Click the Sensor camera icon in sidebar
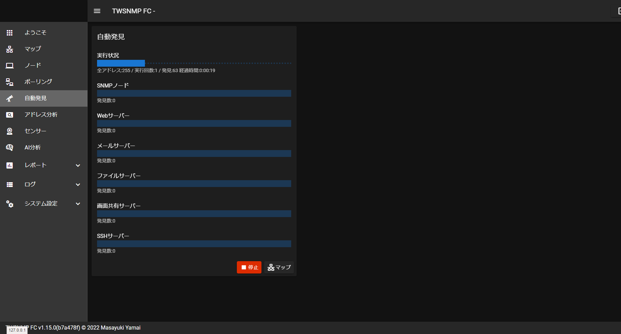621x334 pixels. click(x=10, y=131)
